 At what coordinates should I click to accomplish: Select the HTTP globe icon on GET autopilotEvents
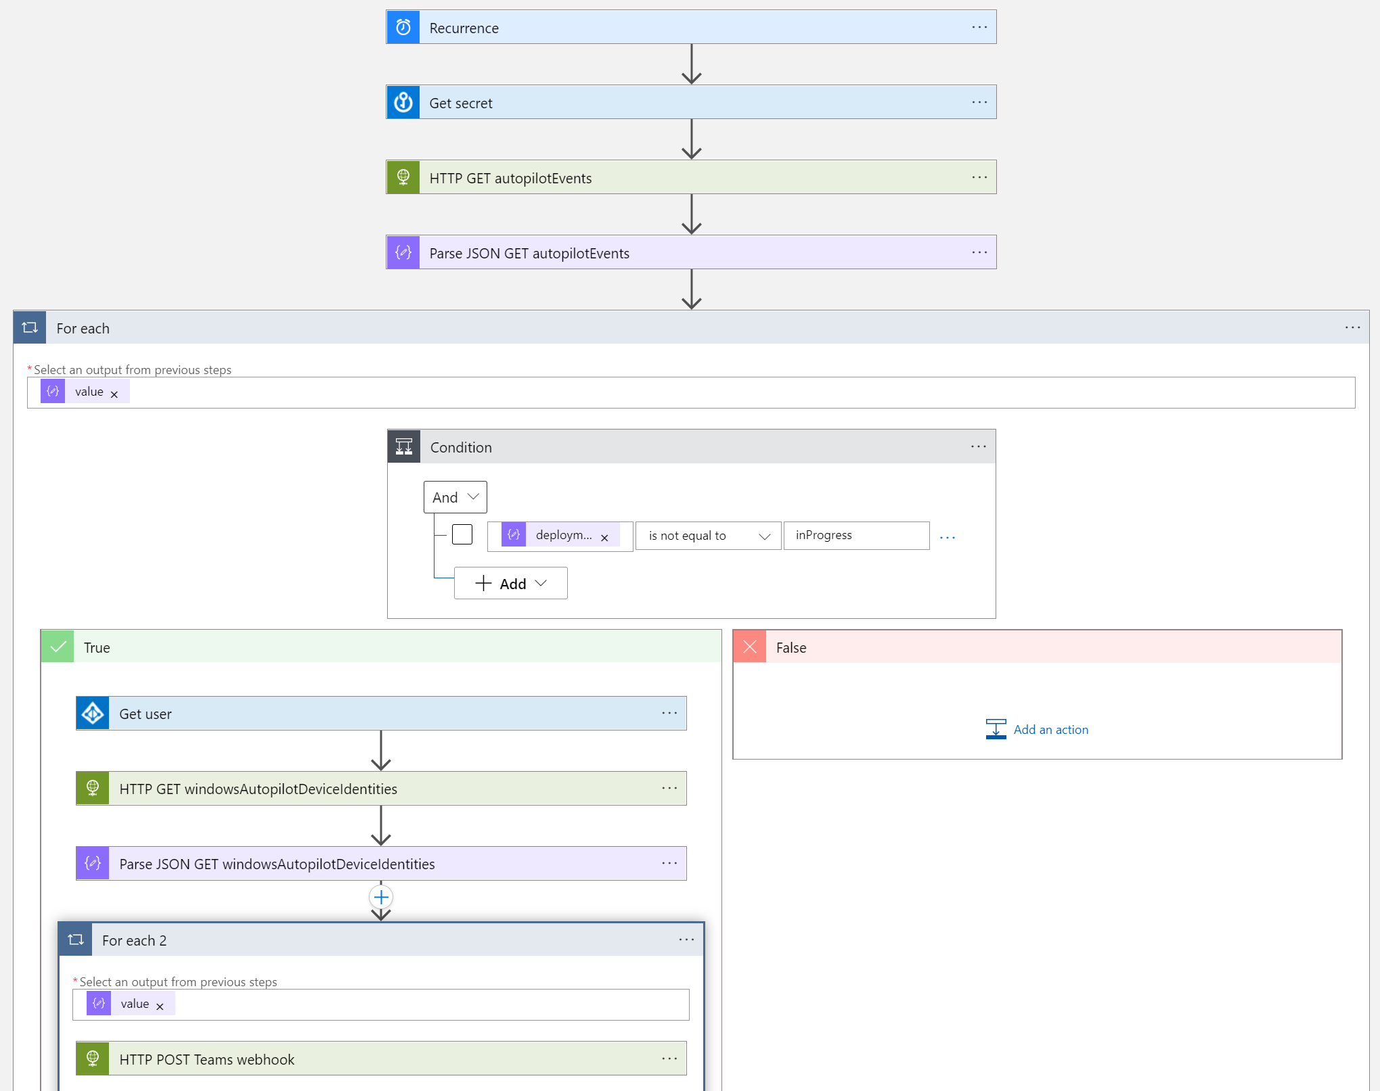pyautogui.click(x=403, y=177)
